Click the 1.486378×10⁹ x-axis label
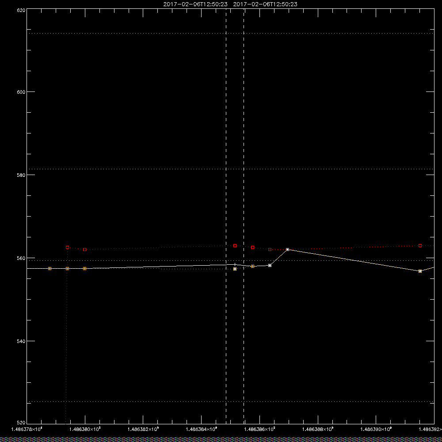This screenshot has width=442, height=442. [x=27, y=429]
